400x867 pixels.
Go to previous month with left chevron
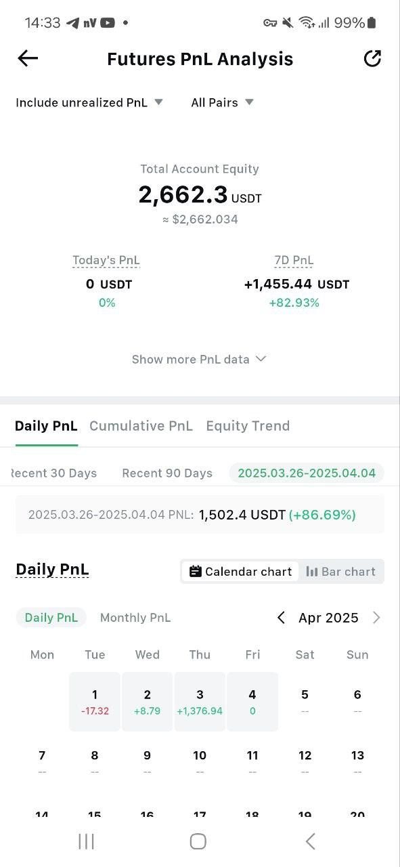point(281,618)
